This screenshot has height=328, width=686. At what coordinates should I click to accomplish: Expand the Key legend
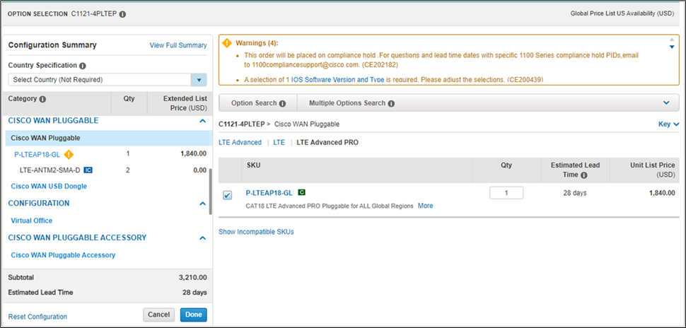point(668,124)
